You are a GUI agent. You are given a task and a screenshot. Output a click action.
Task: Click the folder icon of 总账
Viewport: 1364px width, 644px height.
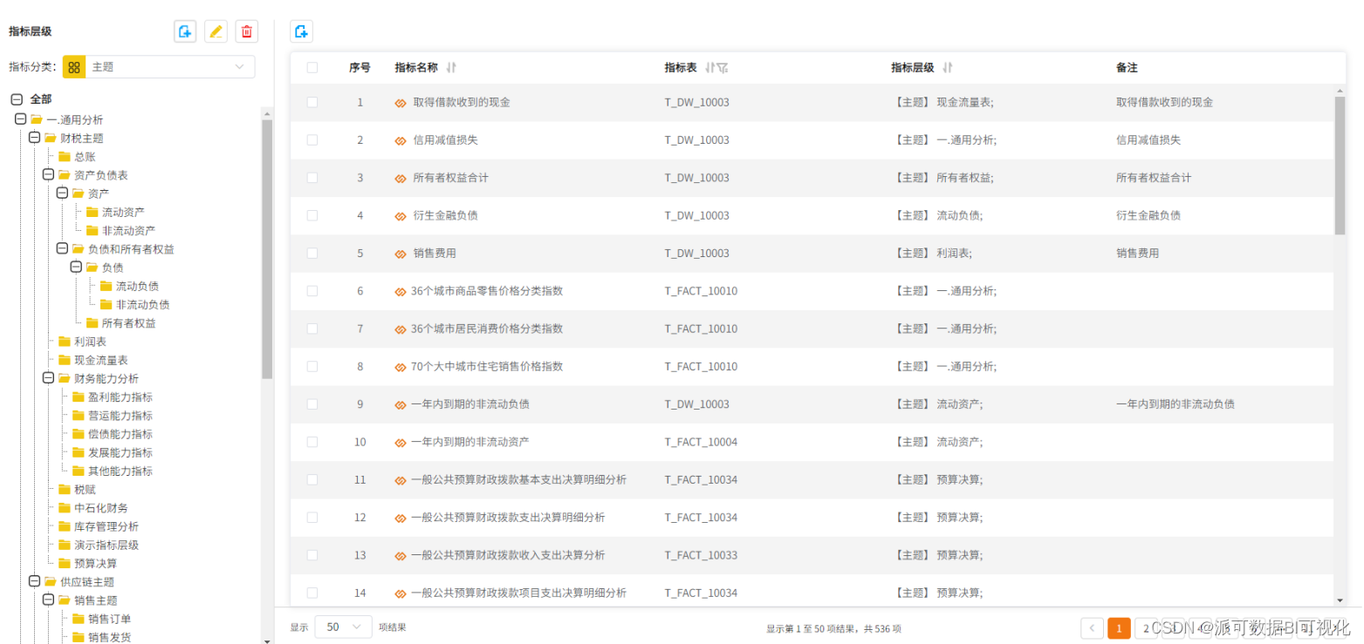tap(64, 157)
